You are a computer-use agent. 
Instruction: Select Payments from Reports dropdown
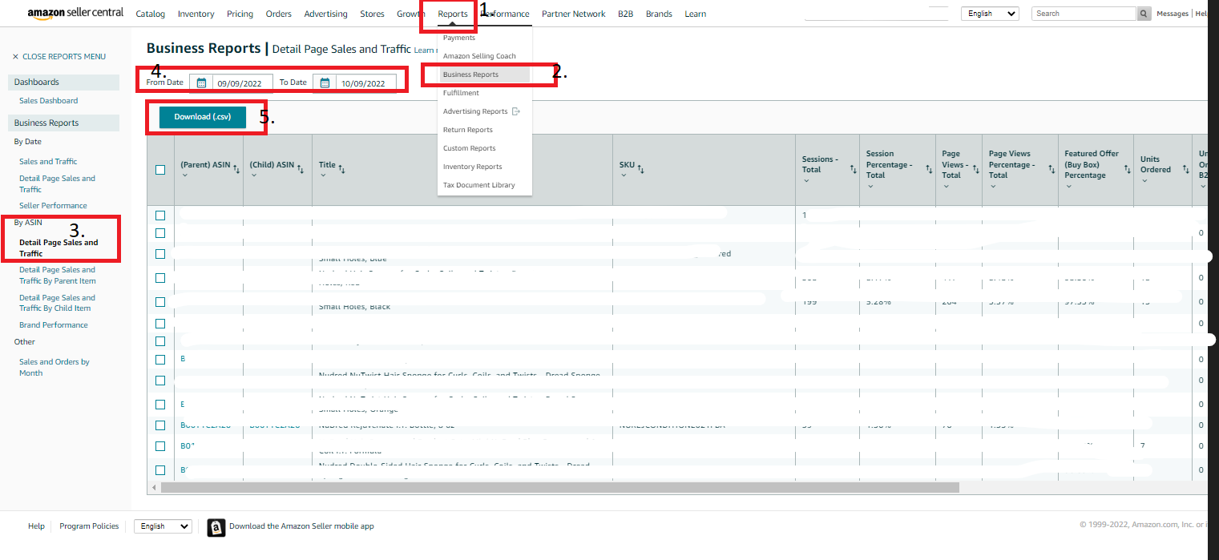(459, 38)
